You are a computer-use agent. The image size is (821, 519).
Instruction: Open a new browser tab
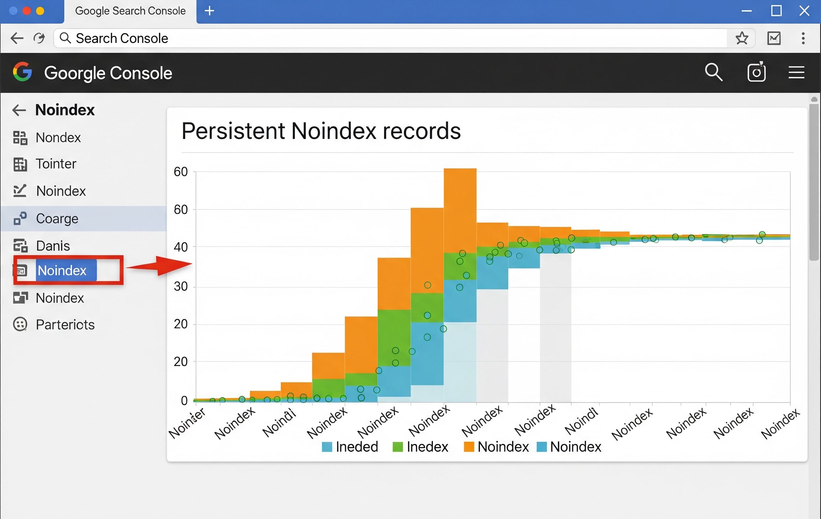pos(209,11)
